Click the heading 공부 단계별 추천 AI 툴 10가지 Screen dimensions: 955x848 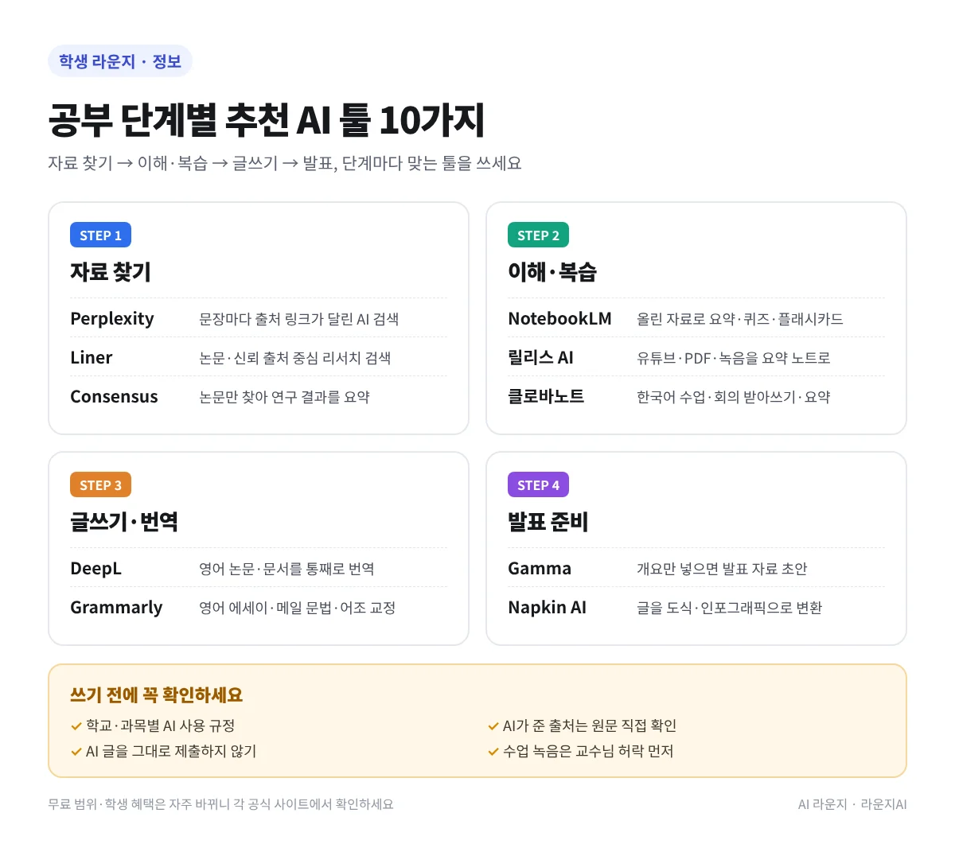click(x=267, y=120)
